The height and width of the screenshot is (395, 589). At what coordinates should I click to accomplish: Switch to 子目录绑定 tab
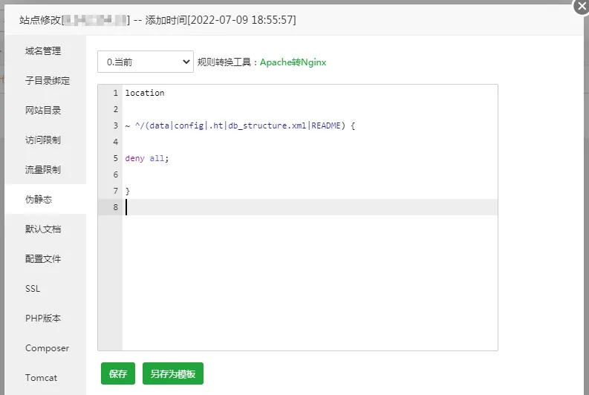click(48, 81)
